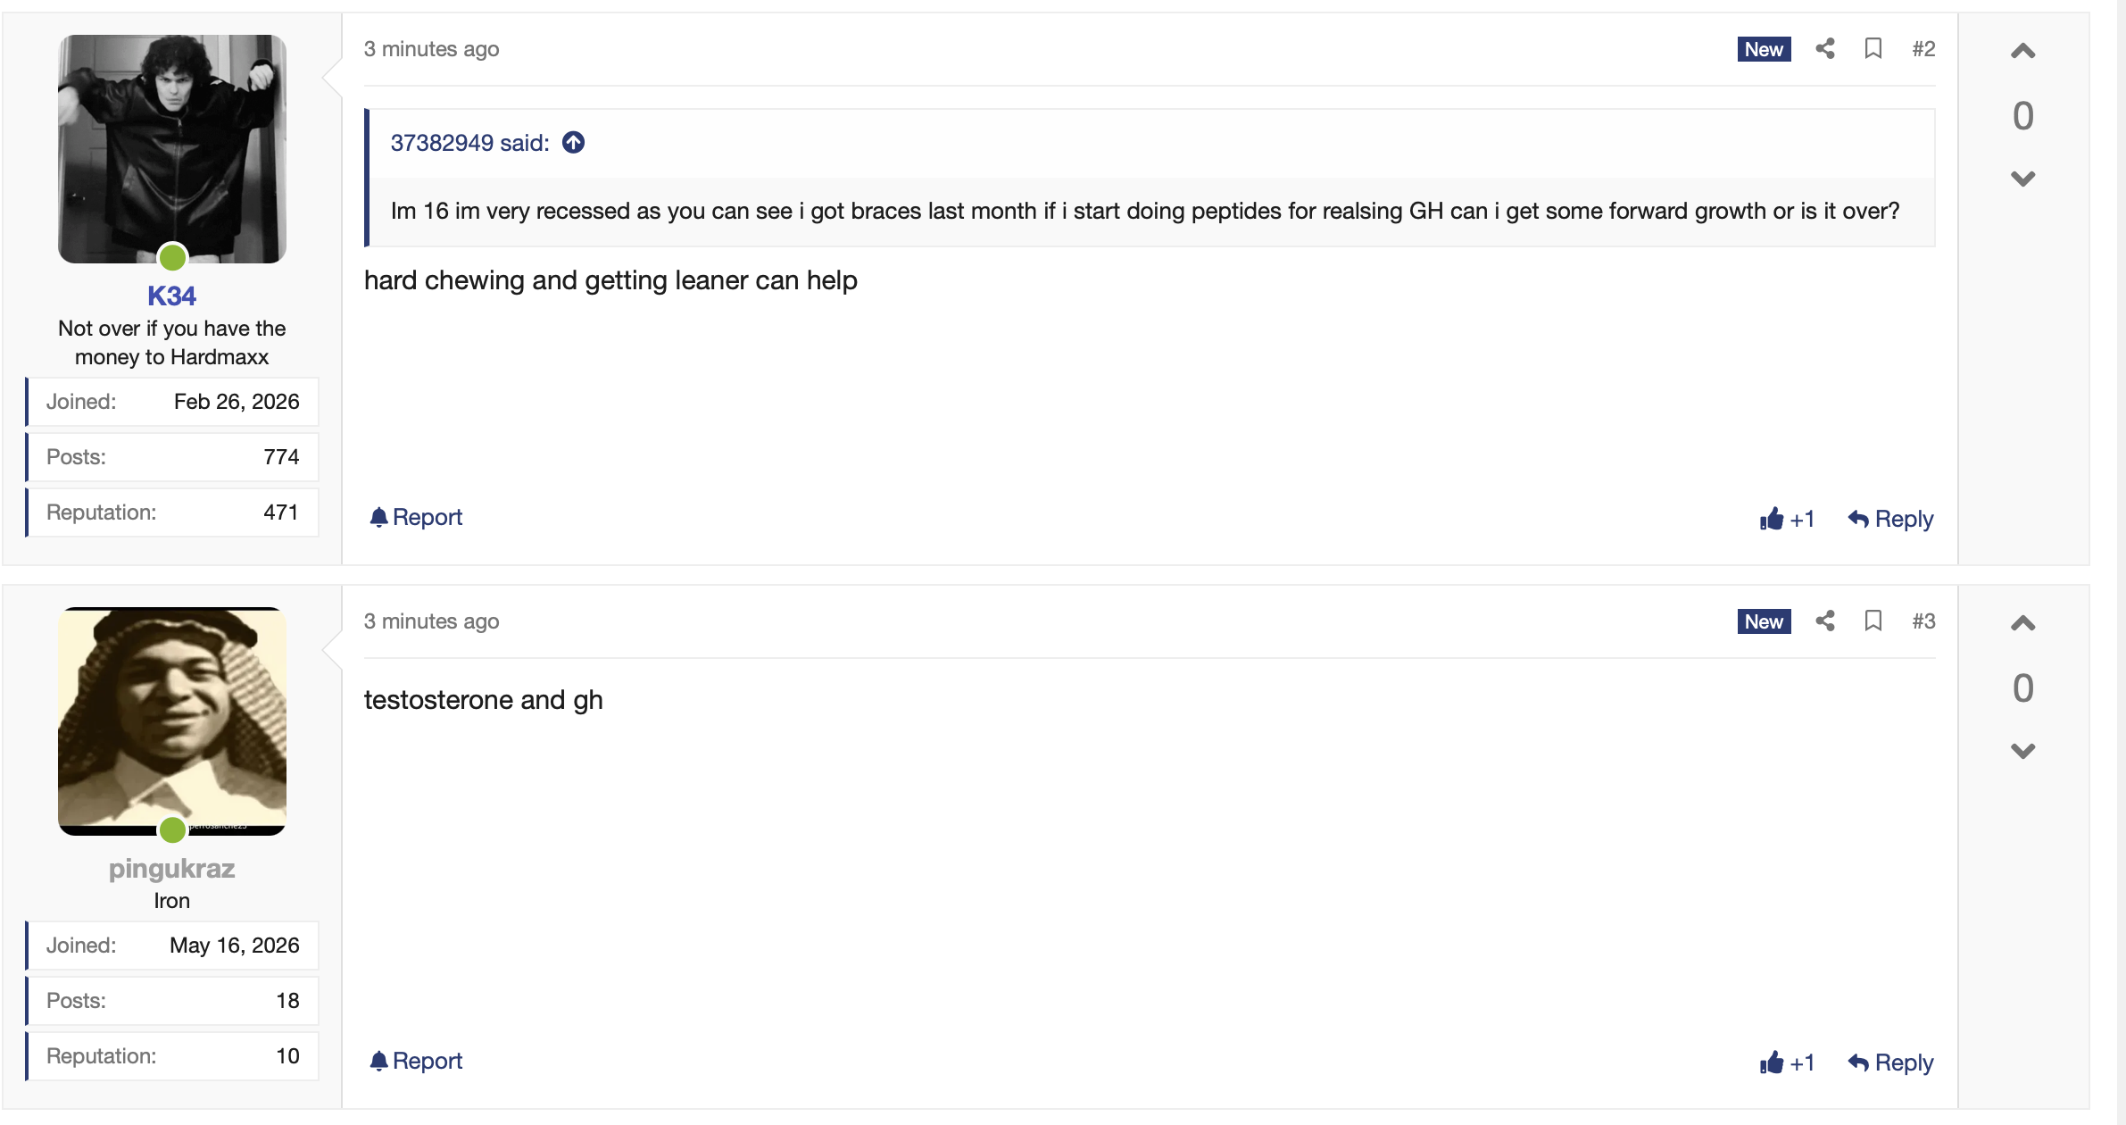The image size is (2126, 1125).
Task: View pingukraz's avatar image
Action: click(x=172, y=721)
